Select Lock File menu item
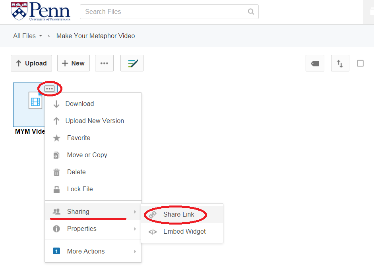 93,189
